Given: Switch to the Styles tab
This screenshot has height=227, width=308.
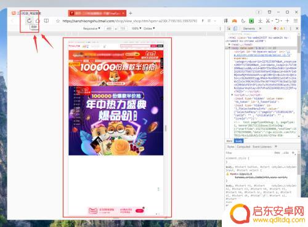Looking at the screenshot, I should click(x=230, y=146).
